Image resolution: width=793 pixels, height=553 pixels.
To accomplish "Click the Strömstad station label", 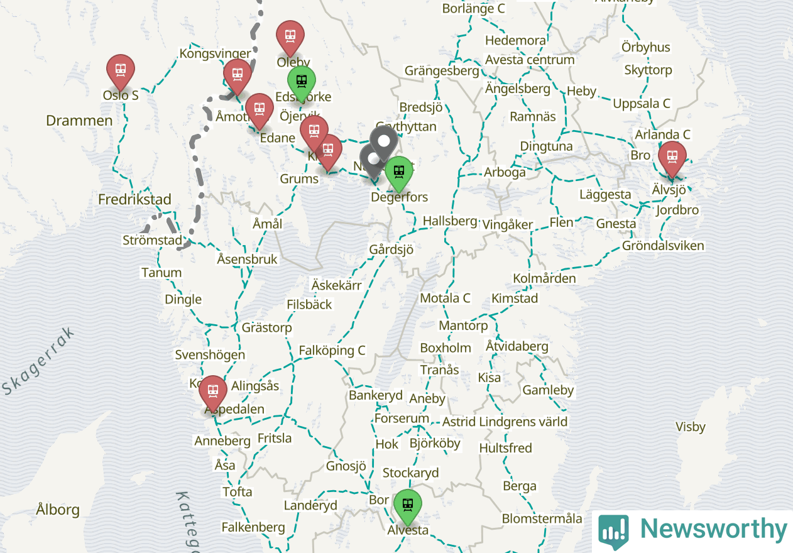I will coord(153,241).
